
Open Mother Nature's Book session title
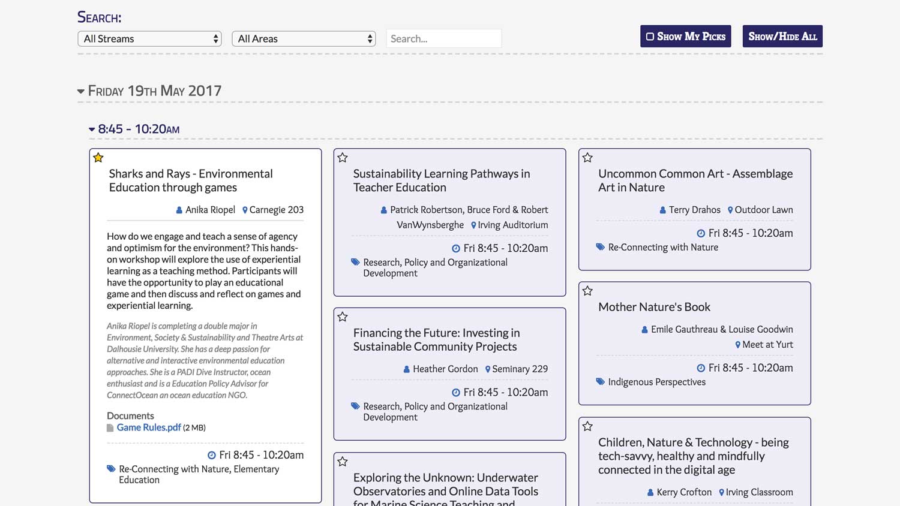654,307
